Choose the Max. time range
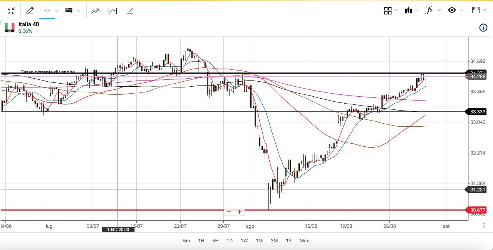Screen dimensions: 493x250 tap(305, 241)
